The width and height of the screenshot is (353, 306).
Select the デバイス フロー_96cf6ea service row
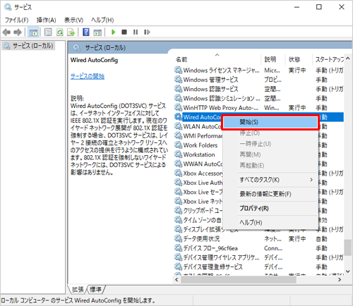(259, 248)
